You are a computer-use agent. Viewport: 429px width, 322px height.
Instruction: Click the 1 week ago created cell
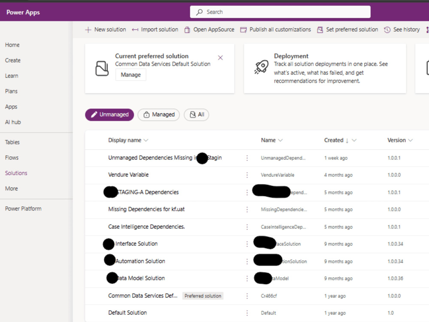click(336, 158)
